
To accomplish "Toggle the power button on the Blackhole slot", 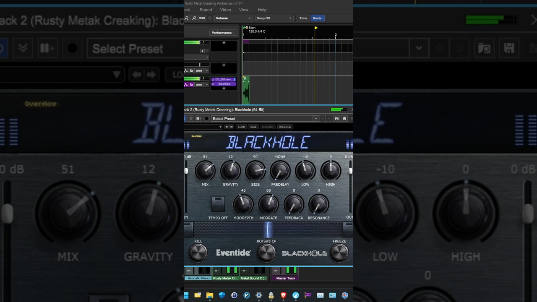I will pos(213,84).
